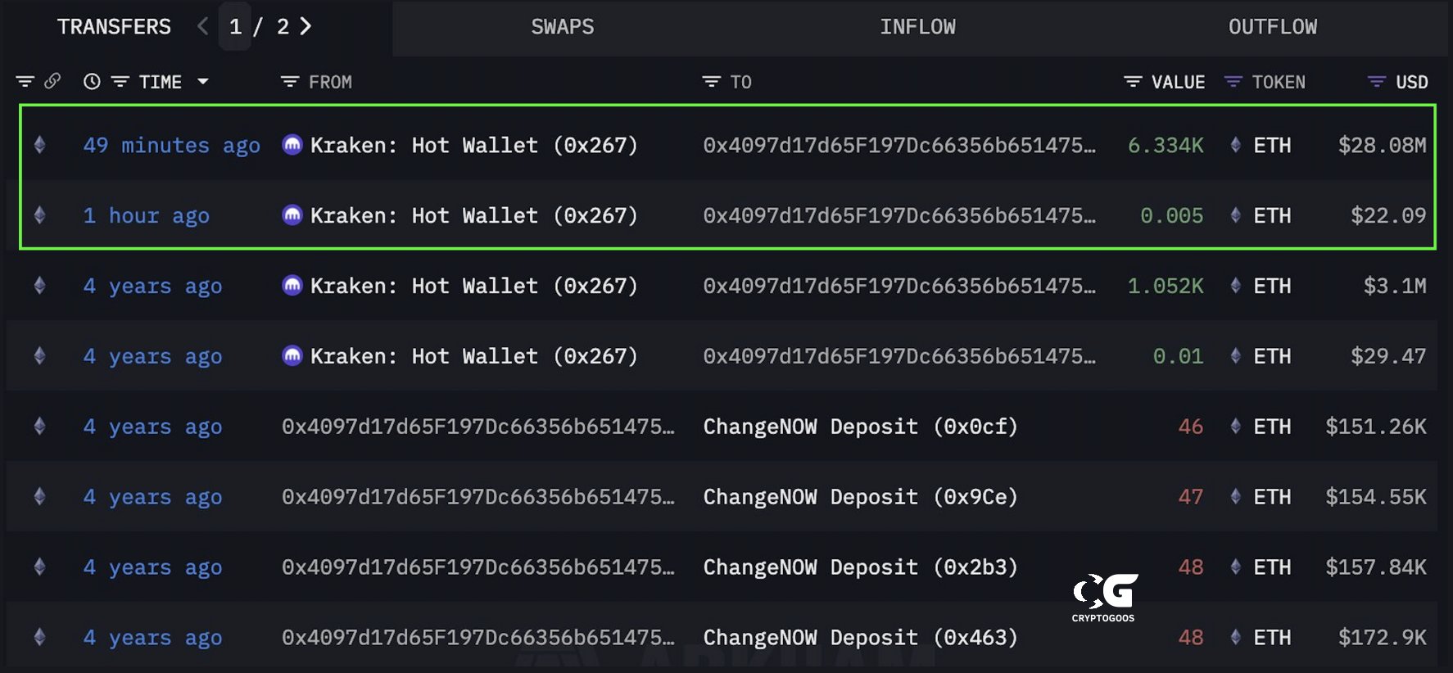Click the link chain icon in header

52,81
